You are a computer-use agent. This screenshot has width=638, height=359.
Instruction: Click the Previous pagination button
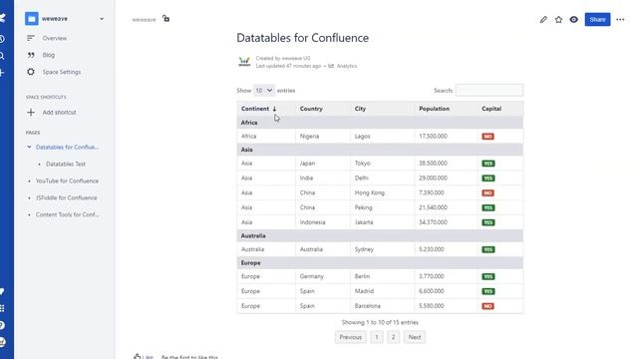coord(350,337)
